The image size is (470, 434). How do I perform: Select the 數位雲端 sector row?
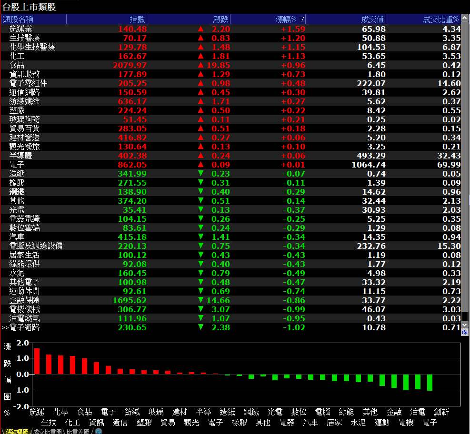tap(231, 227)
